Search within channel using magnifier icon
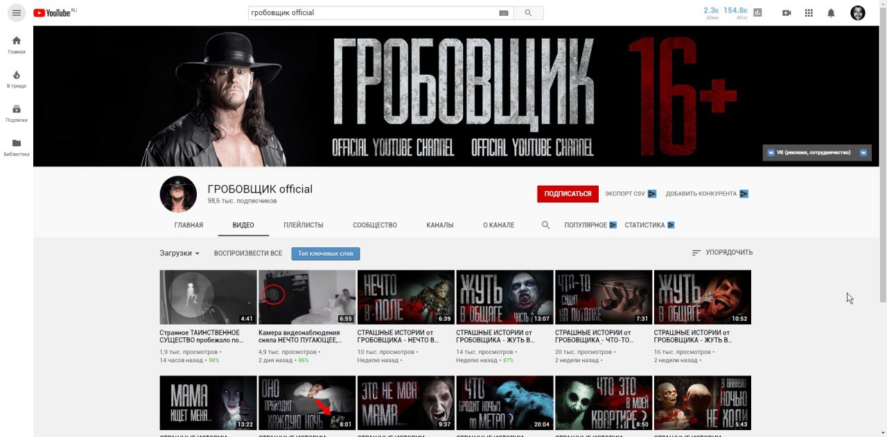This screenshot has height=437, width=887. click(x=545, y=225)
